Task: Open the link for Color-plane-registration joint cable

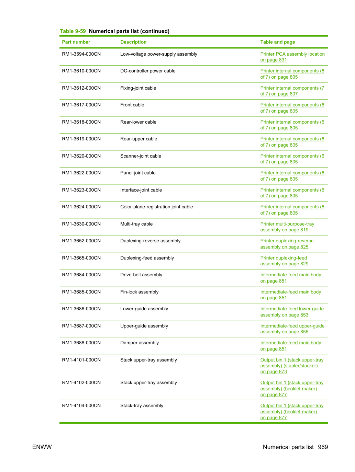Action: 292,210
